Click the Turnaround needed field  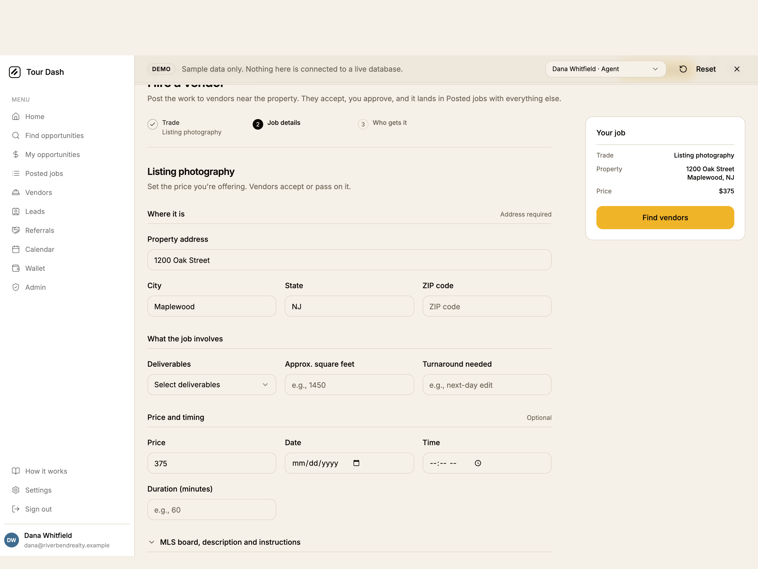487,385
